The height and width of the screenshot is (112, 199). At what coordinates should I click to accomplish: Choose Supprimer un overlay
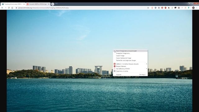click(130, 71)
